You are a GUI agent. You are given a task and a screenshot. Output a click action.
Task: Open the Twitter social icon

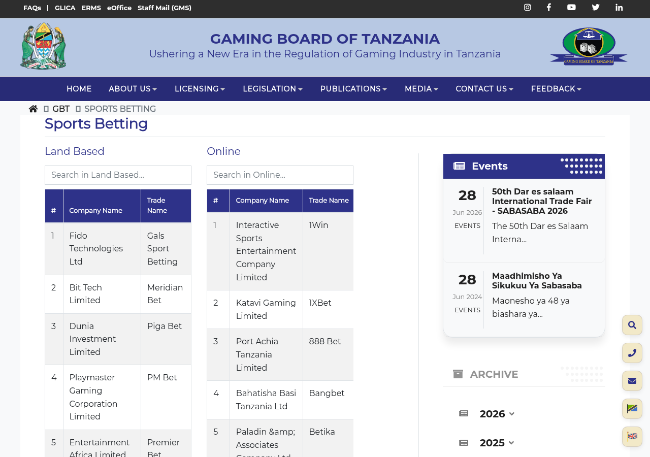point(596,7)
